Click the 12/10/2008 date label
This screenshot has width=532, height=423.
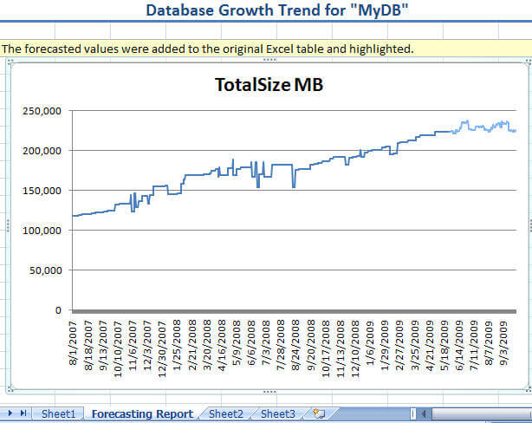(355, 349)
